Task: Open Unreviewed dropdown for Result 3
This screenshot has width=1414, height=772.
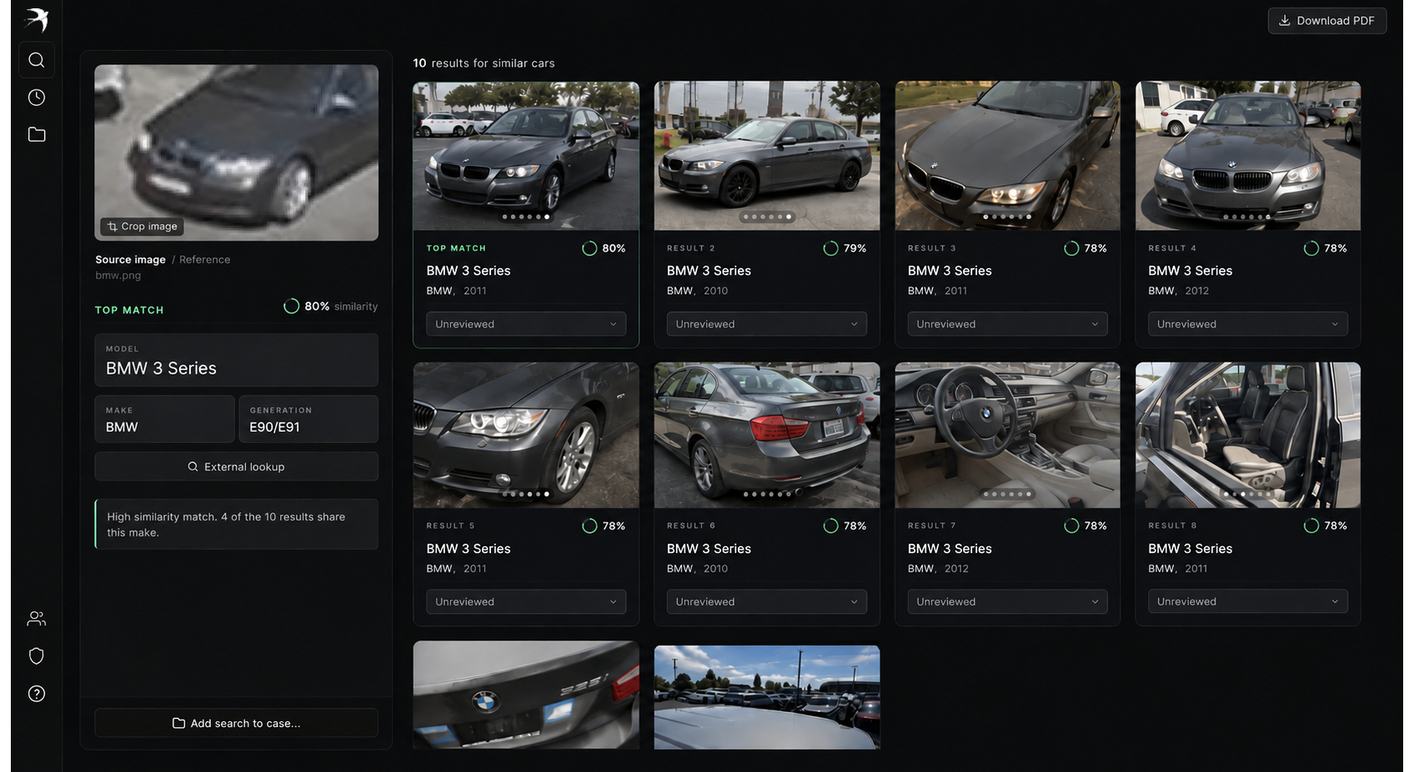Action: click(x=1007, y=324)
